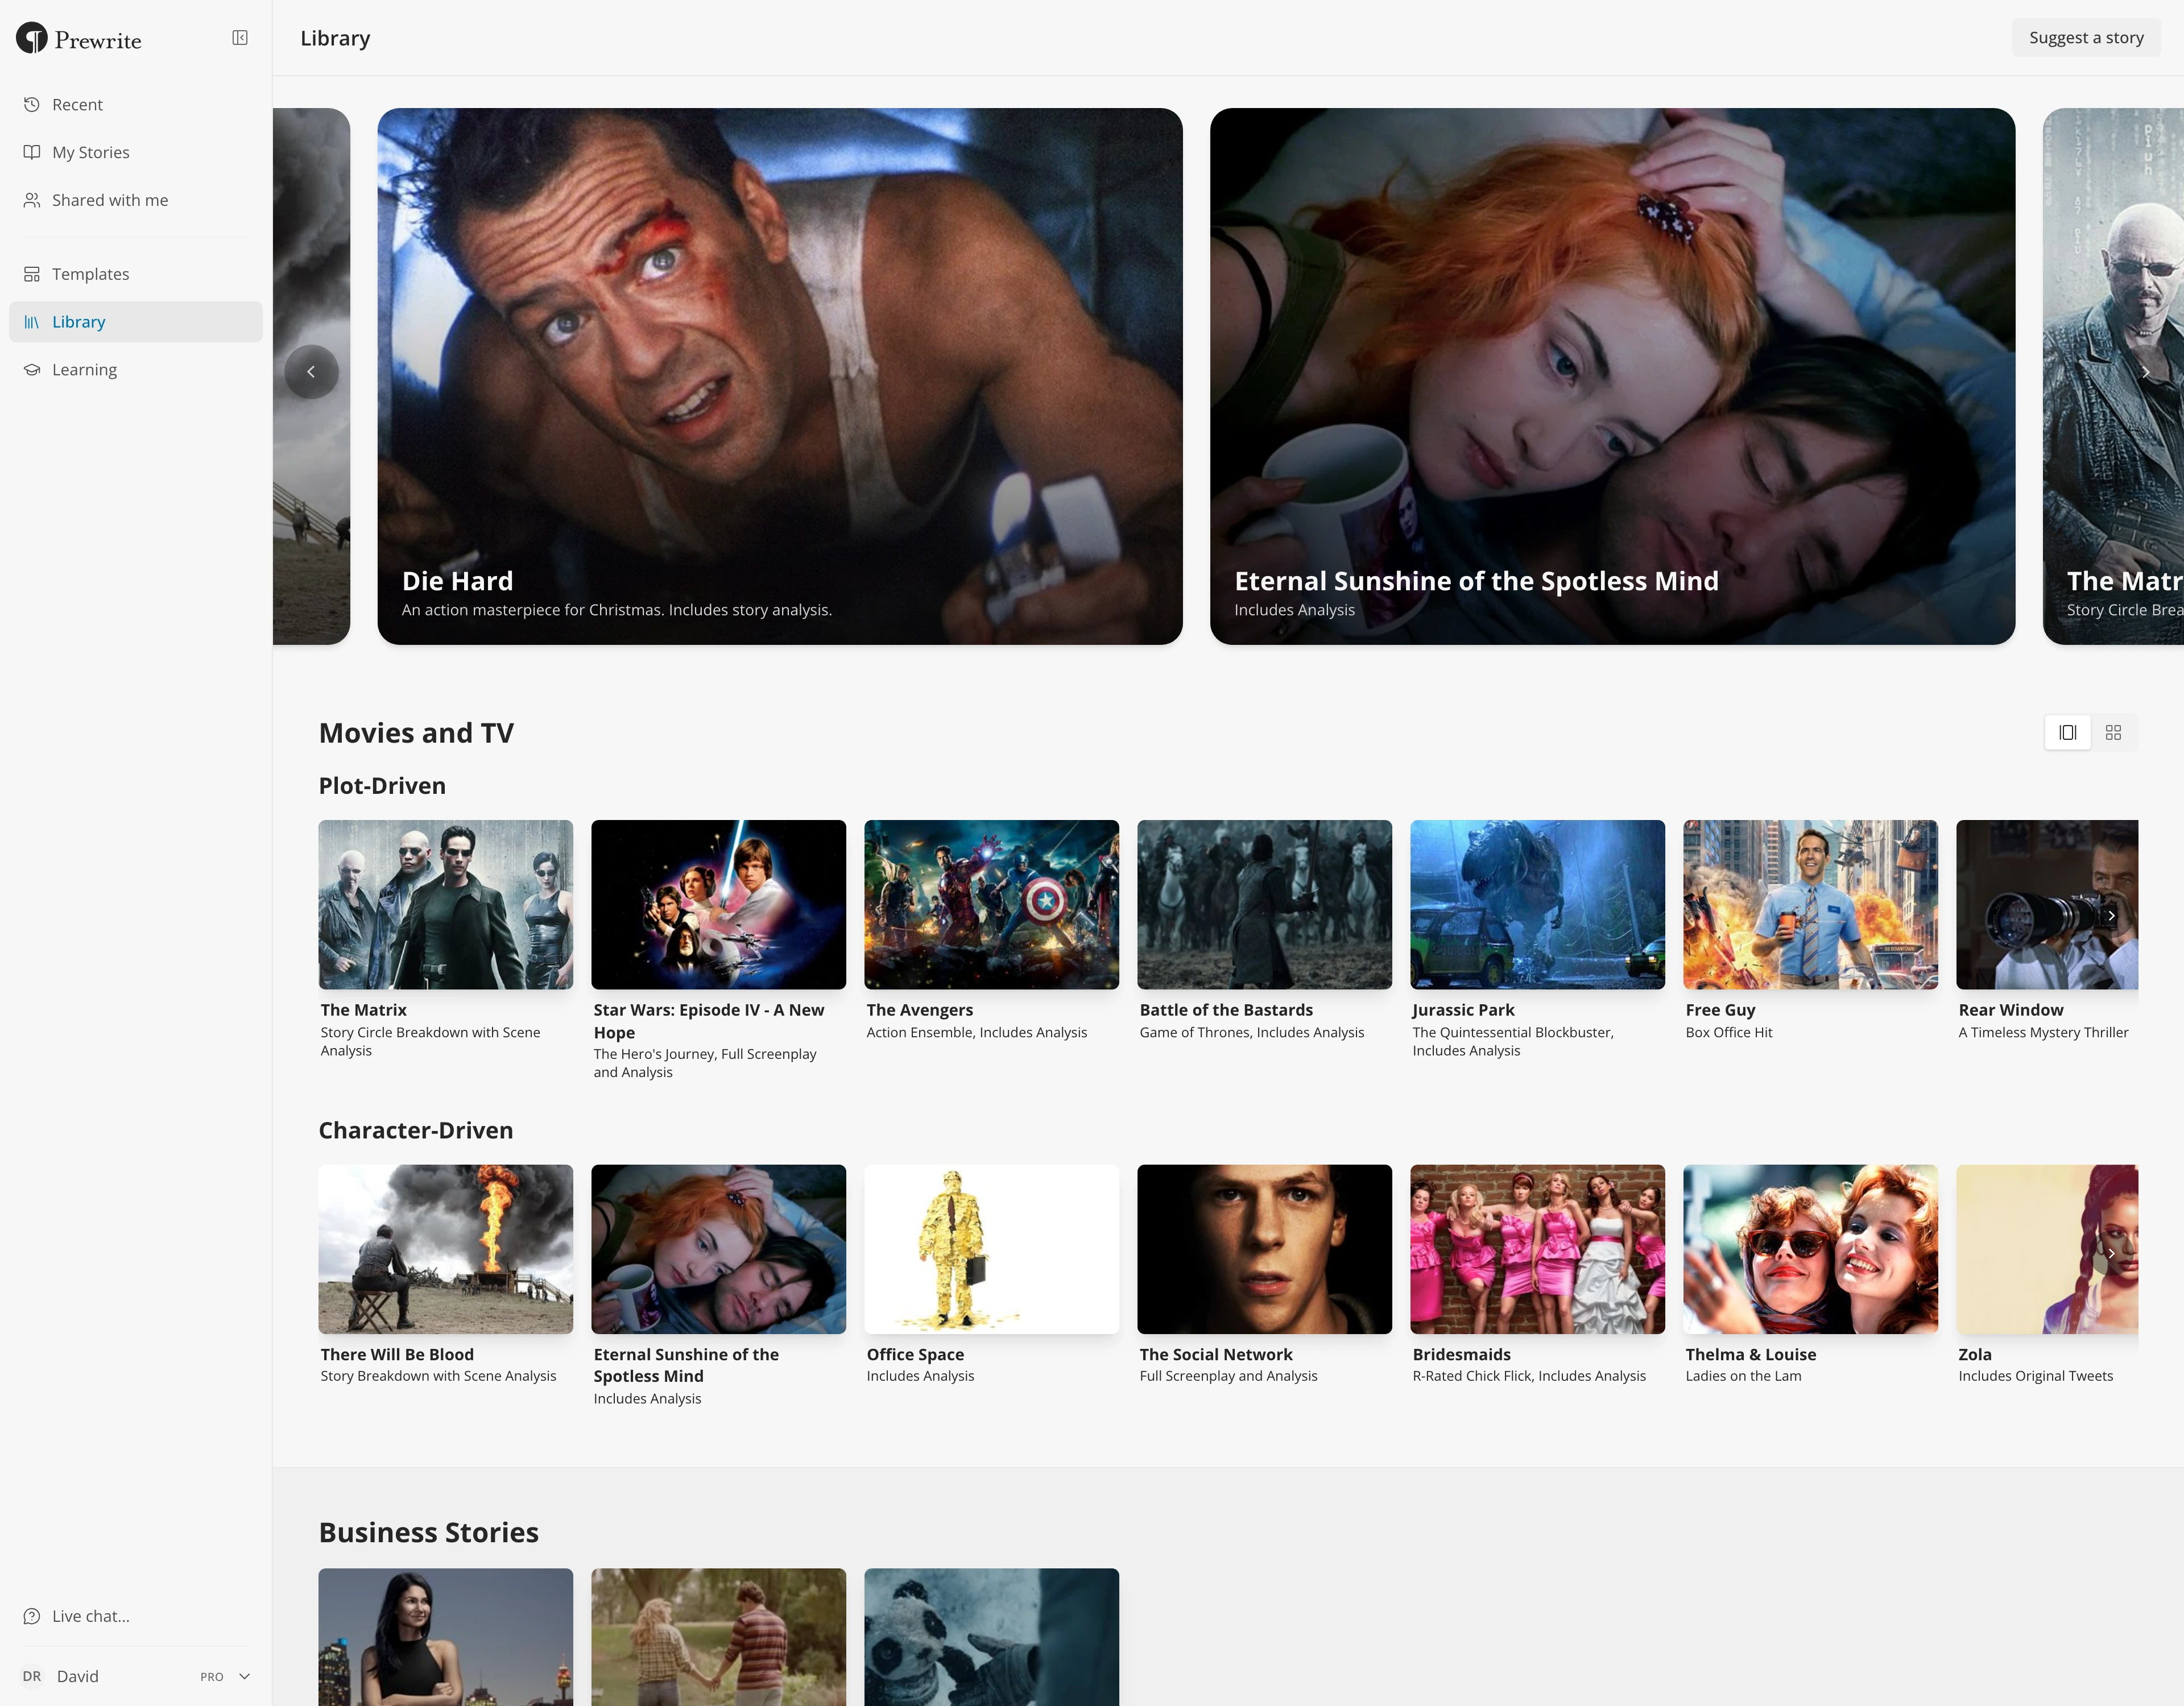Open the Thelma & Louise thumbnail
Image resolution: width=2184 pixels, height=1706 pixels.
click(x=1810, y=1249)
